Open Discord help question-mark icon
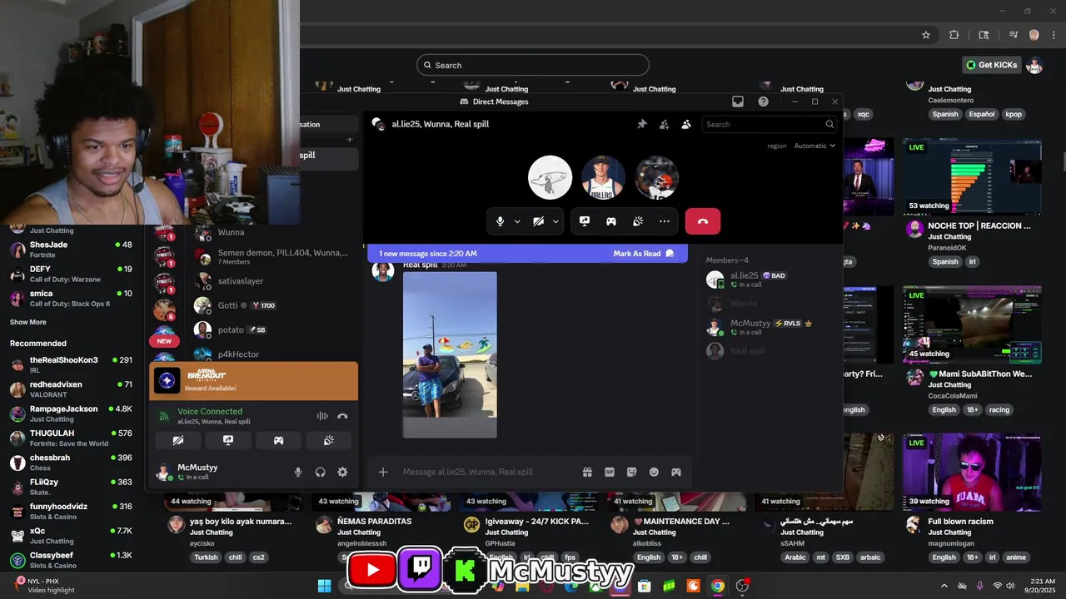Viewport: 1066px width, 599px height. pyautogui.click(x=763, y=101)
